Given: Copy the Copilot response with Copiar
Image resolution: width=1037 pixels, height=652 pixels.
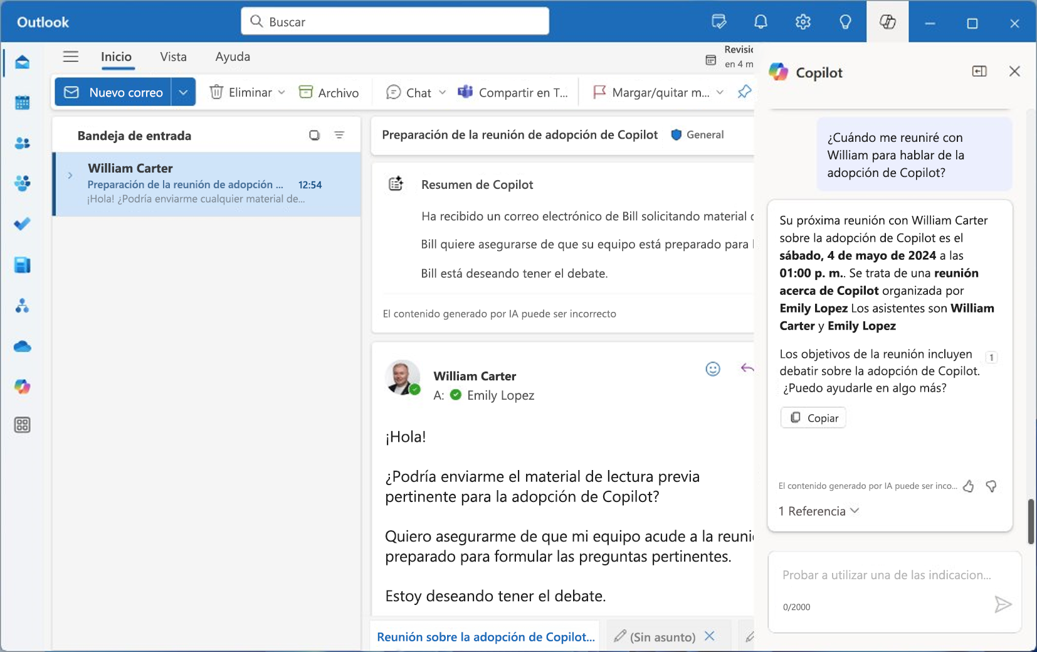Looking at the screenshot, I should [813, 417].
